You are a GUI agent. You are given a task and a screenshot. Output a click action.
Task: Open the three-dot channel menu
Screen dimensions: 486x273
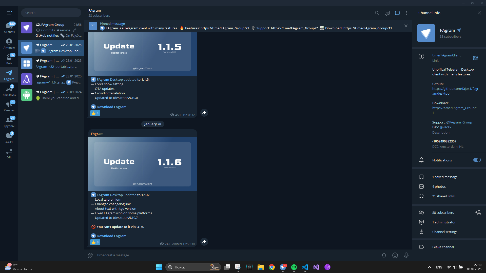(x=406, y=13)
